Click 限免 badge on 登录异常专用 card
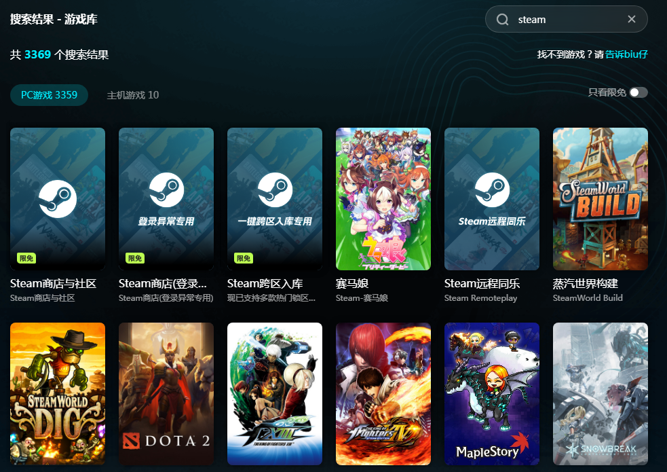The height and width of the screenshot is (472, 667). (x=135, y=258)
